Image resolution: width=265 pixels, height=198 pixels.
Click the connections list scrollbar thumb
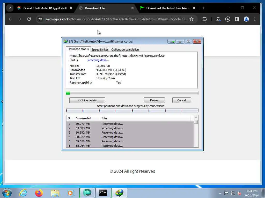coord(196,122)
